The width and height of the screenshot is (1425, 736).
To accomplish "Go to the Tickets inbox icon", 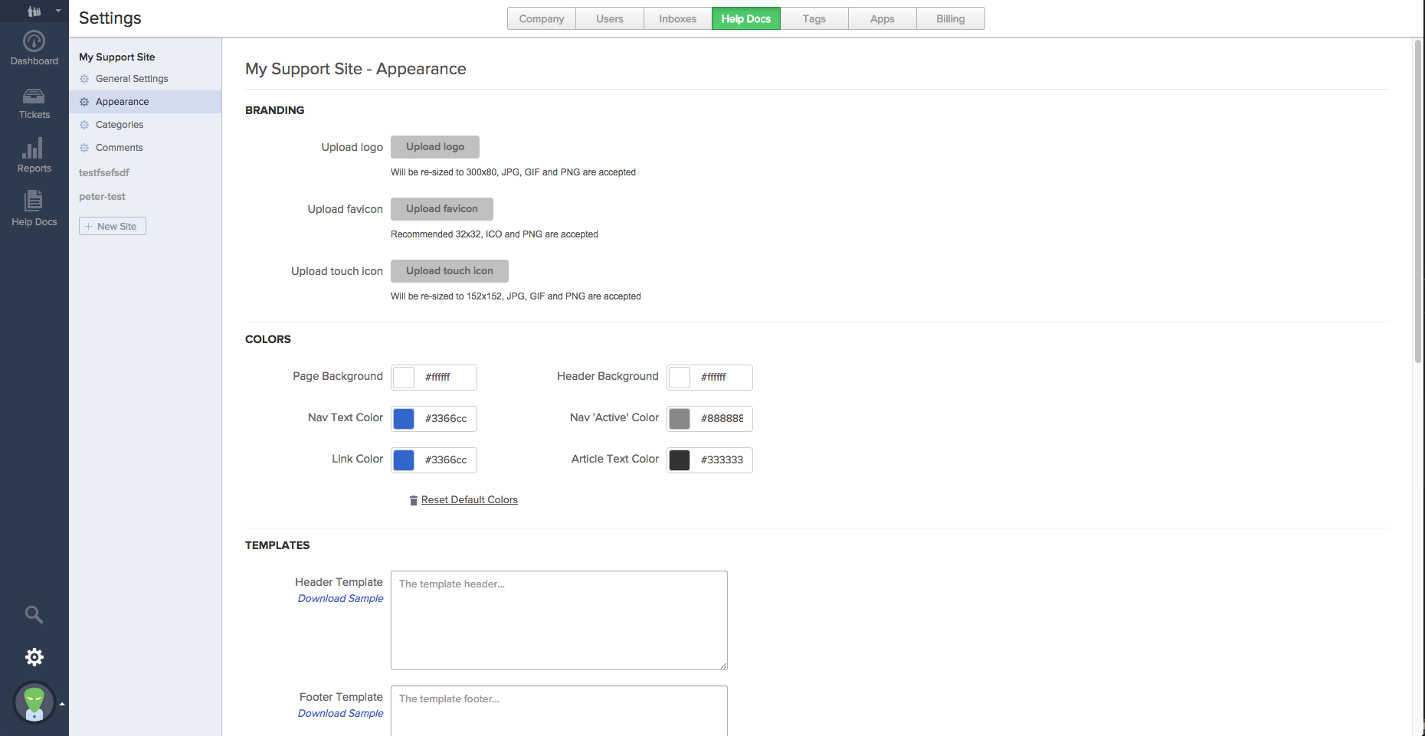I will click(x=34, y=103).
